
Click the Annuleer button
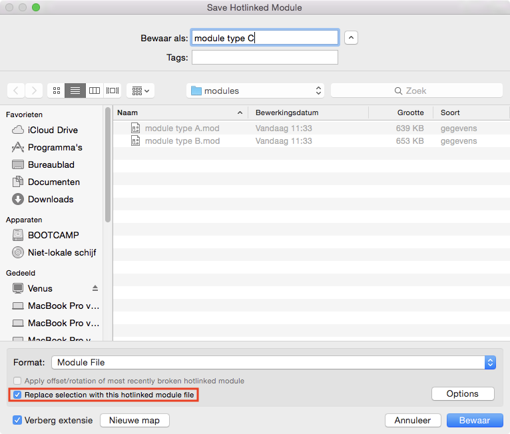click(x=412, y=420)
